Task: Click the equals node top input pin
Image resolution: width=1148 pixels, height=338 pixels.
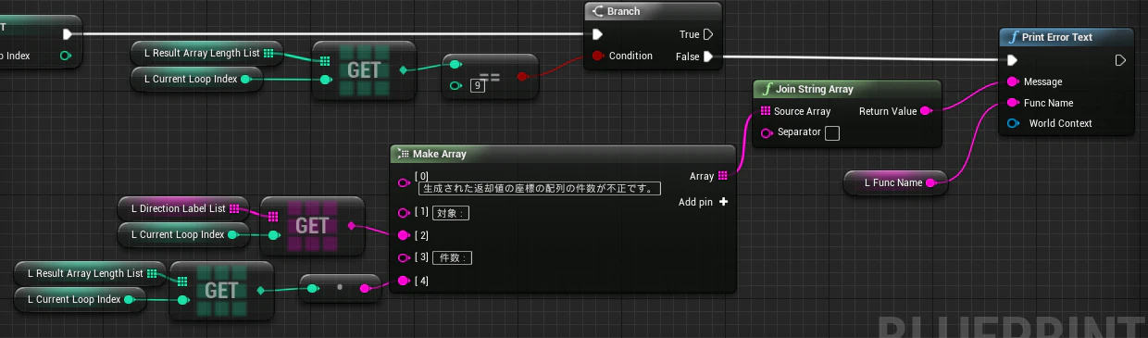Action: pos(455,65)
